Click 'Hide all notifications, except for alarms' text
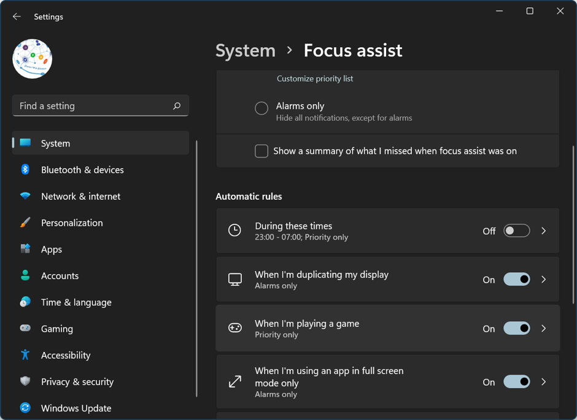The height and width of the screenshot is (420, 577). pos(344,118)
